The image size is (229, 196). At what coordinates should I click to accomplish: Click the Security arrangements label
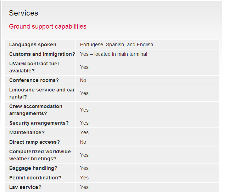click(x=39, y=123)
